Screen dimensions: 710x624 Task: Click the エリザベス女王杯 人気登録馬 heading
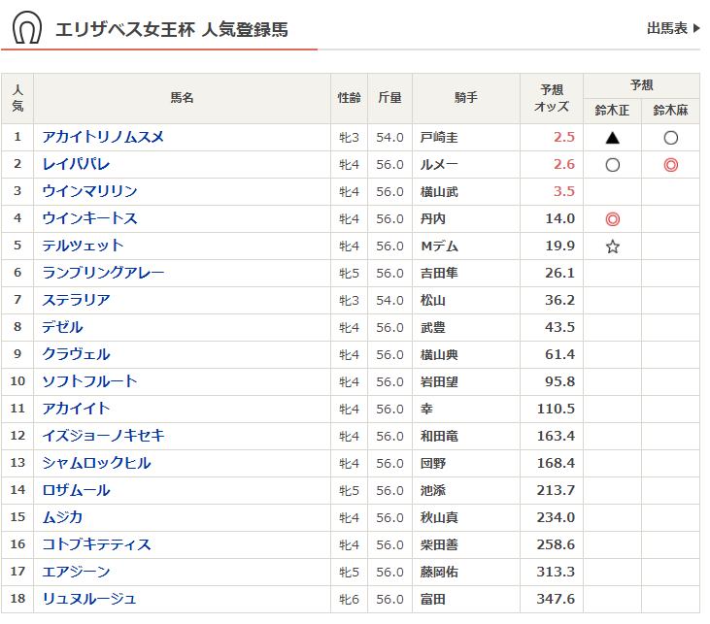(x=171, y=29)
